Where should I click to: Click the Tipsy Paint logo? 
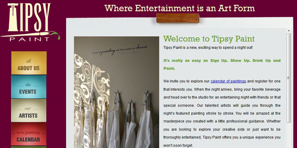click(x=30, y=22)
